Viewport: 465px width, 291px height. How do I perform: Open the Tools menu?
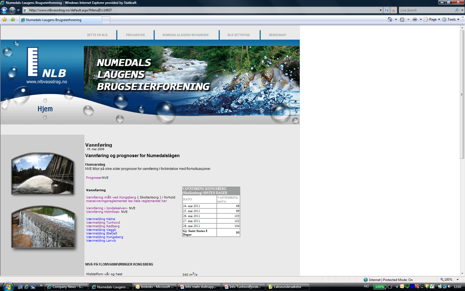pos(451,19)
